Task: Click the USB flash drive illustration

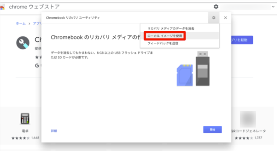Action: pos(202,69)
